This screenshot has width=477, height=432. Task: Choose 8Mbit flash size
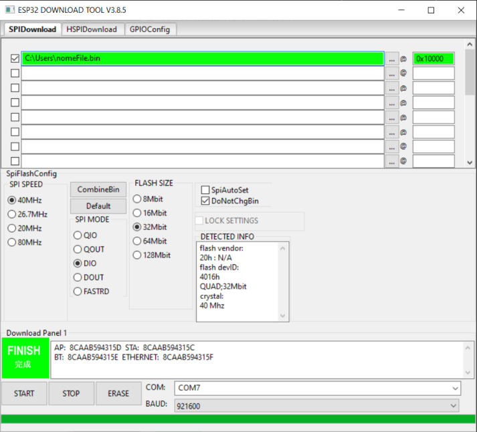pyautogui.click(x=148, y=199)
